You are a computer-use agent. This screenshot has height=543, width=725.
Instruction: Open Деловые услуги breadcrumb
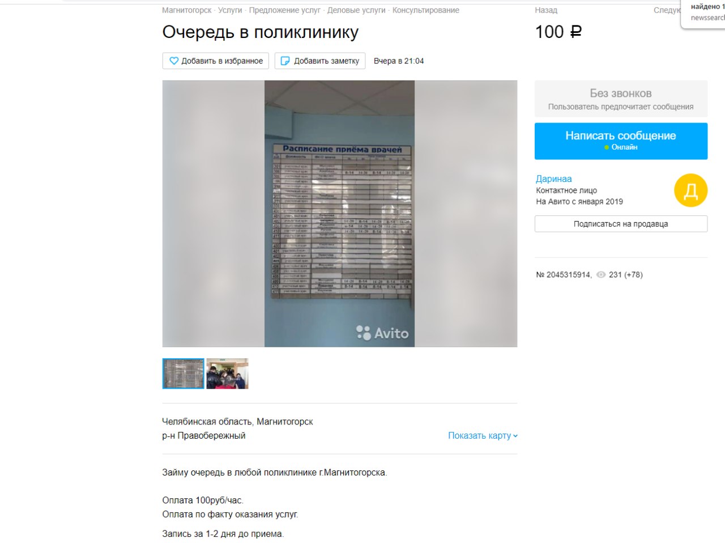coord(356,10)
